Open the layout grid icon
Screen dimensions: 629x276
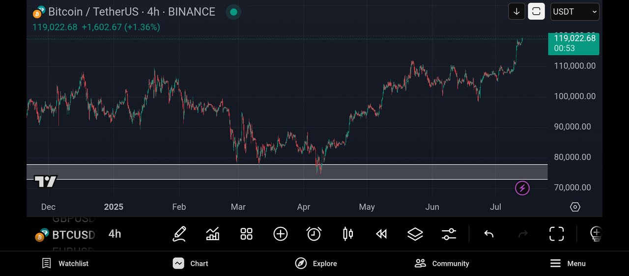point(246,234)
